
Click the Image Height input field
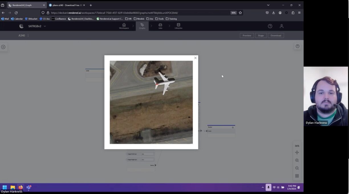click(x=147, y=159)
